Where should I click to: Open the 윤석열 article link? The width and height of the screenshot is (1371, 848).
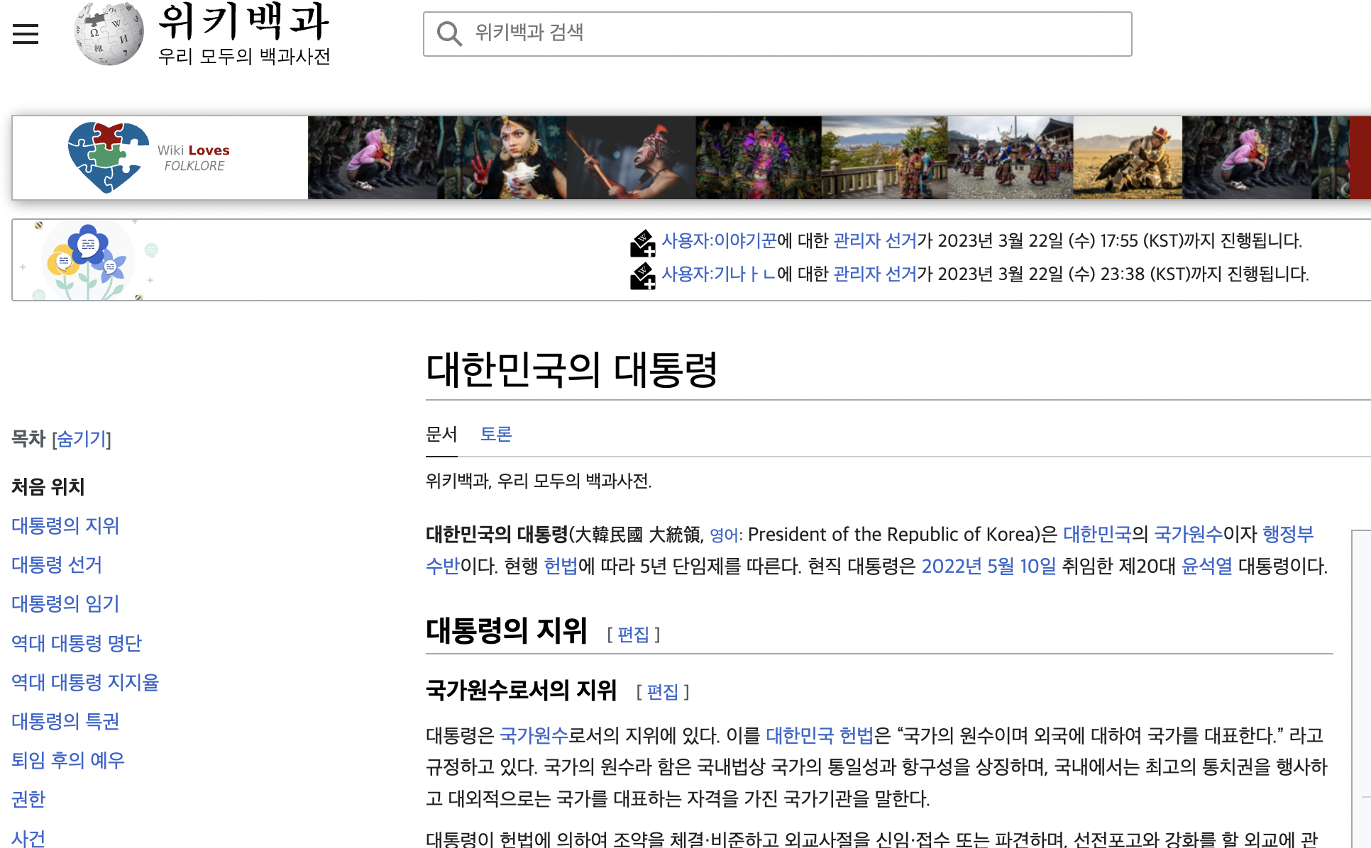(x=1206, y=566)
